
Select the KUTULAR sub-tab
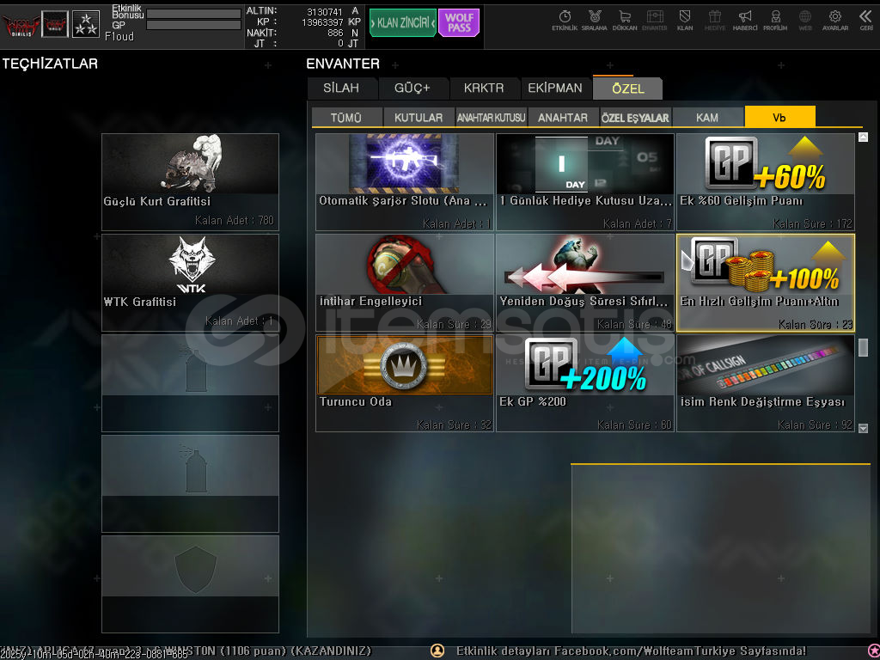tap(419, 117)
